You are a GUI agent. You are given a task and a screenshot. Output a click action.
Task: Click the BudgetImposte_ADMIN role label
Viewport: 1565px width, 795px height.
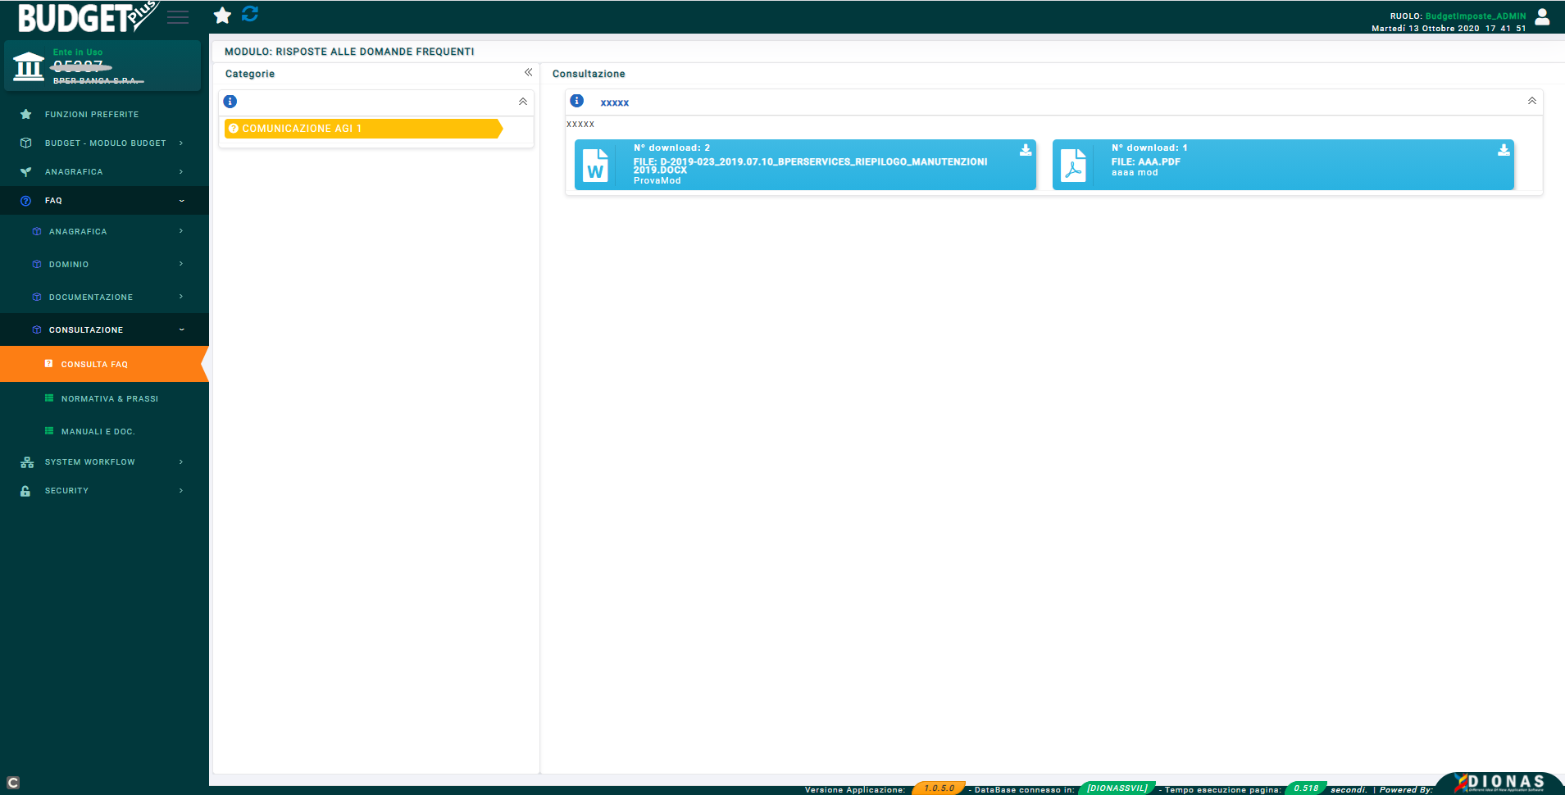click(x=1475, y=16)
